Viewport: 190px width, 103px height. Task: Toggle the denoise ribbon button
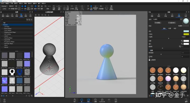[x=25, y=7]
